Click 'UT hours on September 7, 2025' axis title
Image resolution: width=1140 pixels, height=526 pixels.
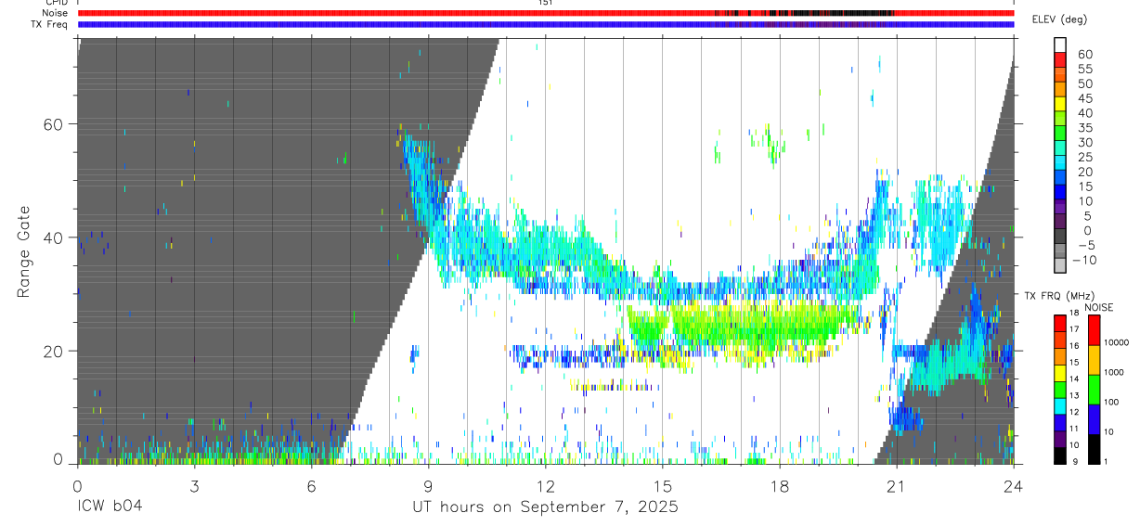(546, 507)
